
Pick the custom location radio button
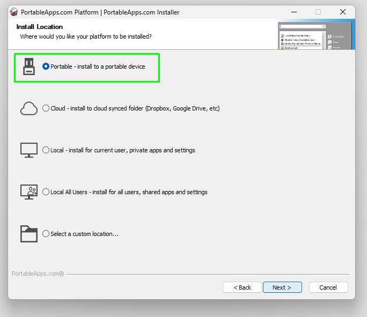(x=46, y=234)
